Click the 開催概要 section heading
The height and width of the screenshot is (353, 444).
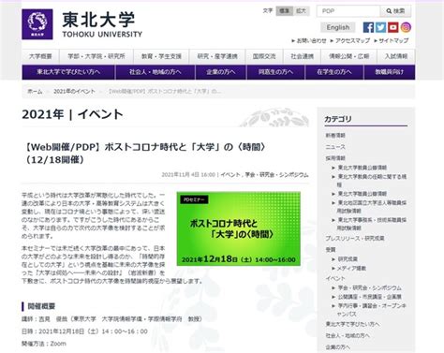[x=41, y=306]
